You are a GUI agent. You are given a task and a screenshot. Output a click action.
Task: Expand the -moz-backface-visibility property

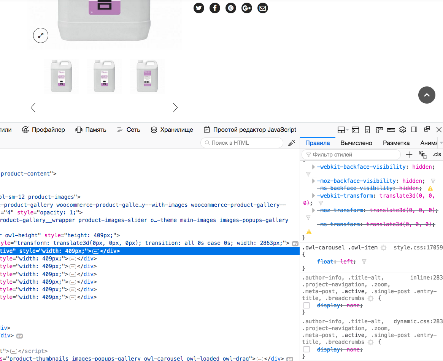[313, 181]
